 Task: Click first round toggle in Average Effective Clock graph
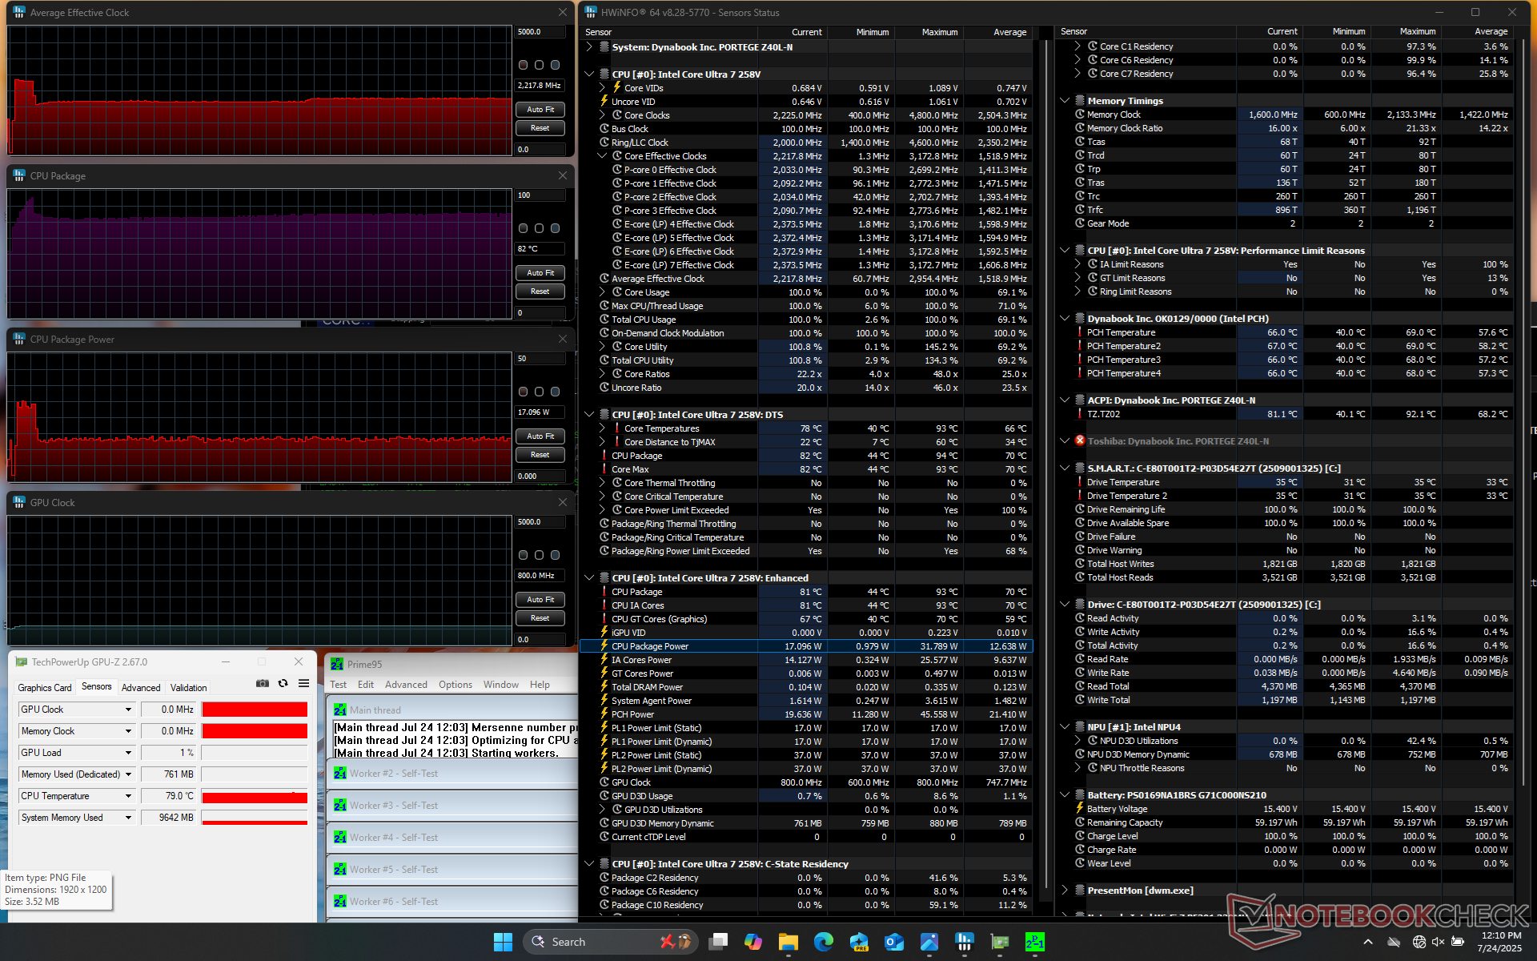[523, 65]
